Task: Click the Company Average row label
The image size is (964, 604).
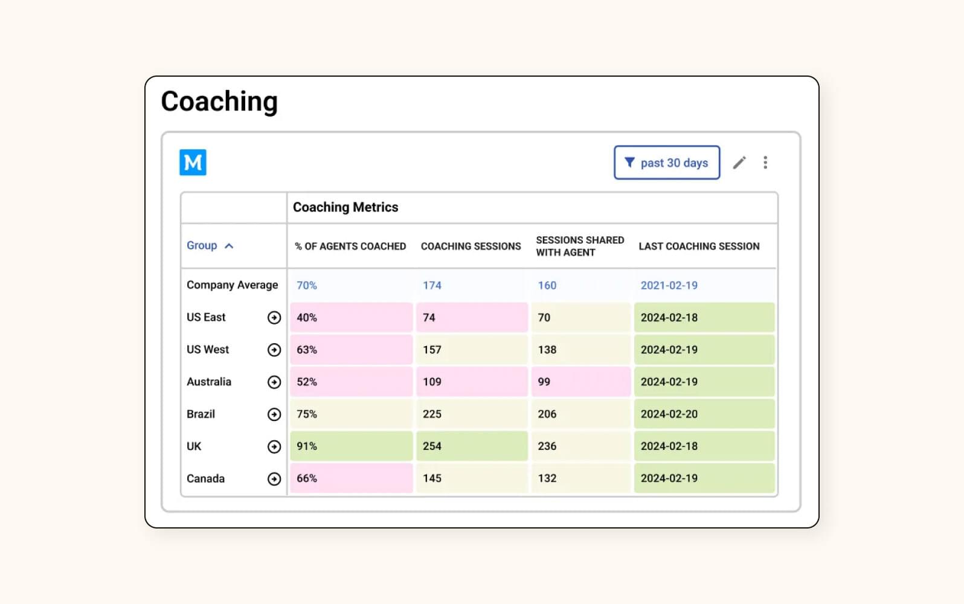Action: click(x=232, y=284)
